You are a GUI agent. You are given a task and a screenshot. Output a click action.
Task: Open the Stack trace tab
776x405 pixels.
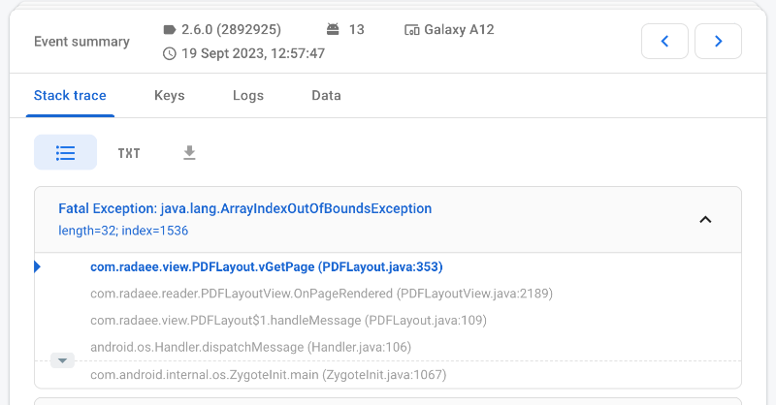point(70,96)
